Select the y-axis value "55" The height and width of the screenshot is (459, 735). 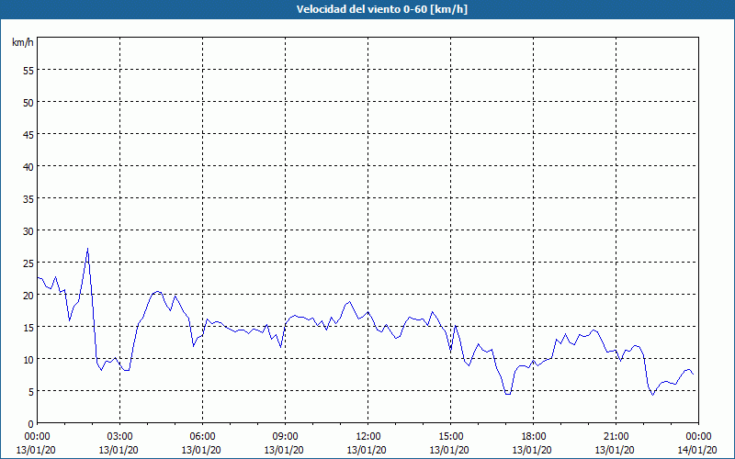click(x=28, y=71)
